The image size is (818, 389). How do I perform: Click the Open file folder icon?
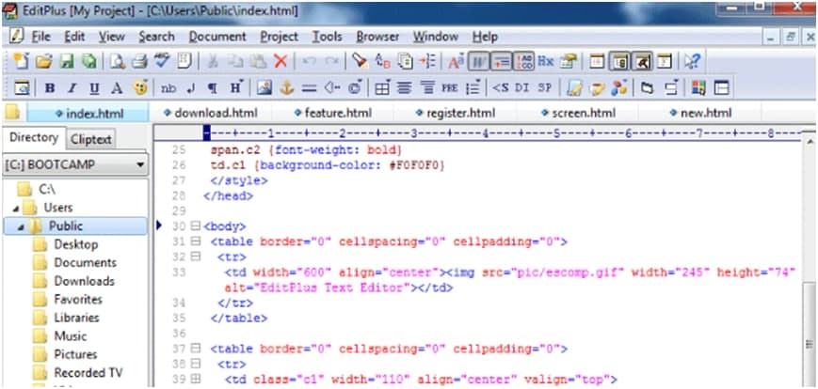coord(44,63)
